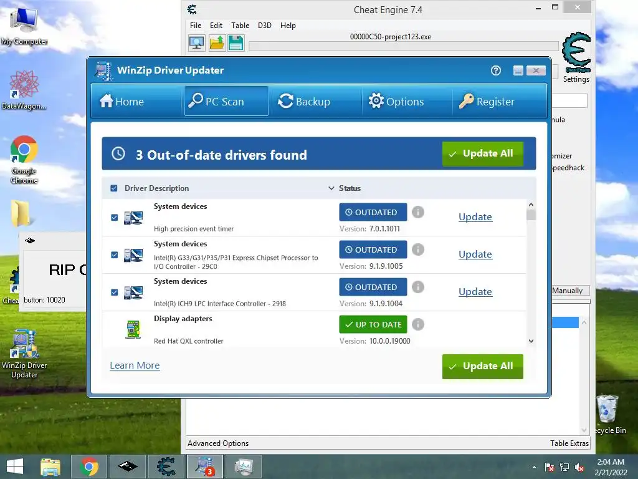This screenshot has width=638, height=479.
Task: Open Cheat Engine Help menu
Action: tap(288, 25)
